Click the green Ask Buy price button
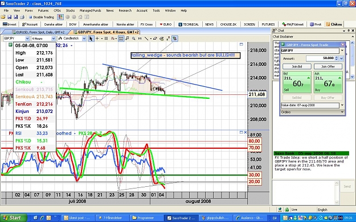Viewport: 356px width, 222px height. click(328, 82)
